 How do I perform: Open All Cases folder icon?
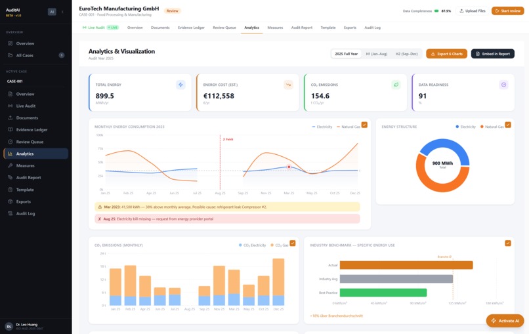(x=10, y=55)
